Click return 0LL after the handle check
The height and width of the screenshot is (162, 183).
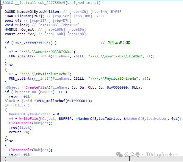click(20, 96)
